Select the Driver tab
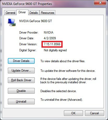Image resolution: width=108 pixels, height=120 pixels. click(x=22, y=12)
